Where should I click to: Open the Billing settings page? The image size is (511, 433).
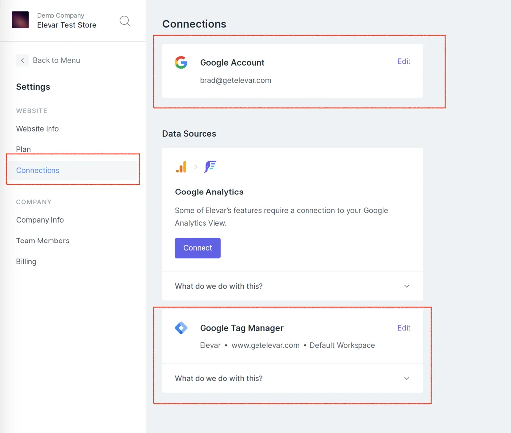(26, 262)
